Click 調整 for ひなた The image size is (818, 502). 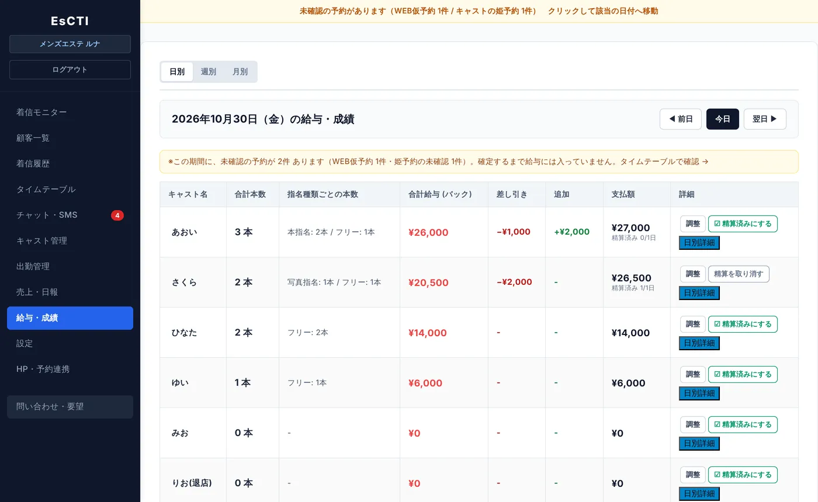pos(693,324)
